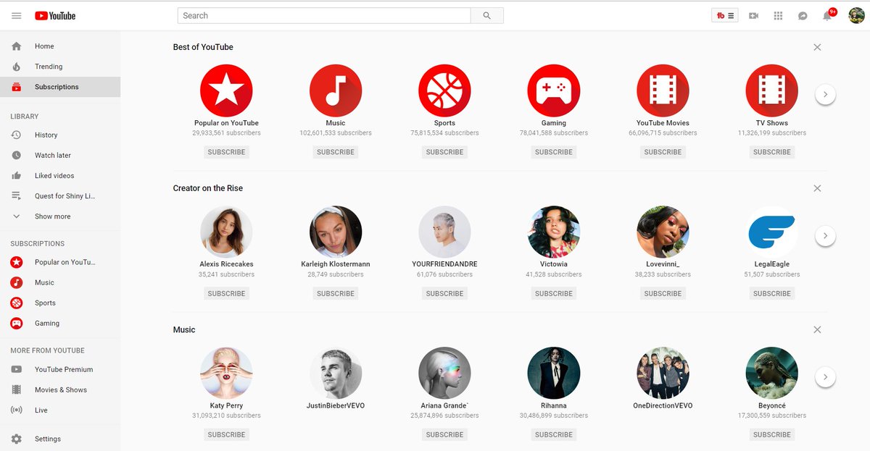Open Movies & Shows in sidebar
This screenshot has width=870, height=451.
point(60,389)
